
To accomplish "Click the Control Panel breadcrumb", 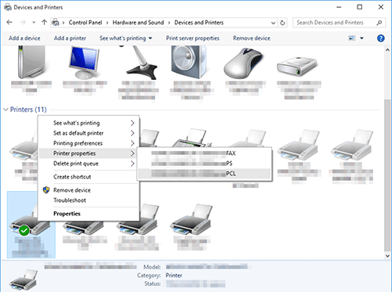I will (85, 23).
